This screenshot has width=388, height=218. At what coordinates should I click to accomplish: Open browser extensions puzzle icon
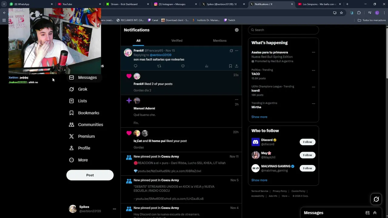pyautogui.click(x=359, y=13)
